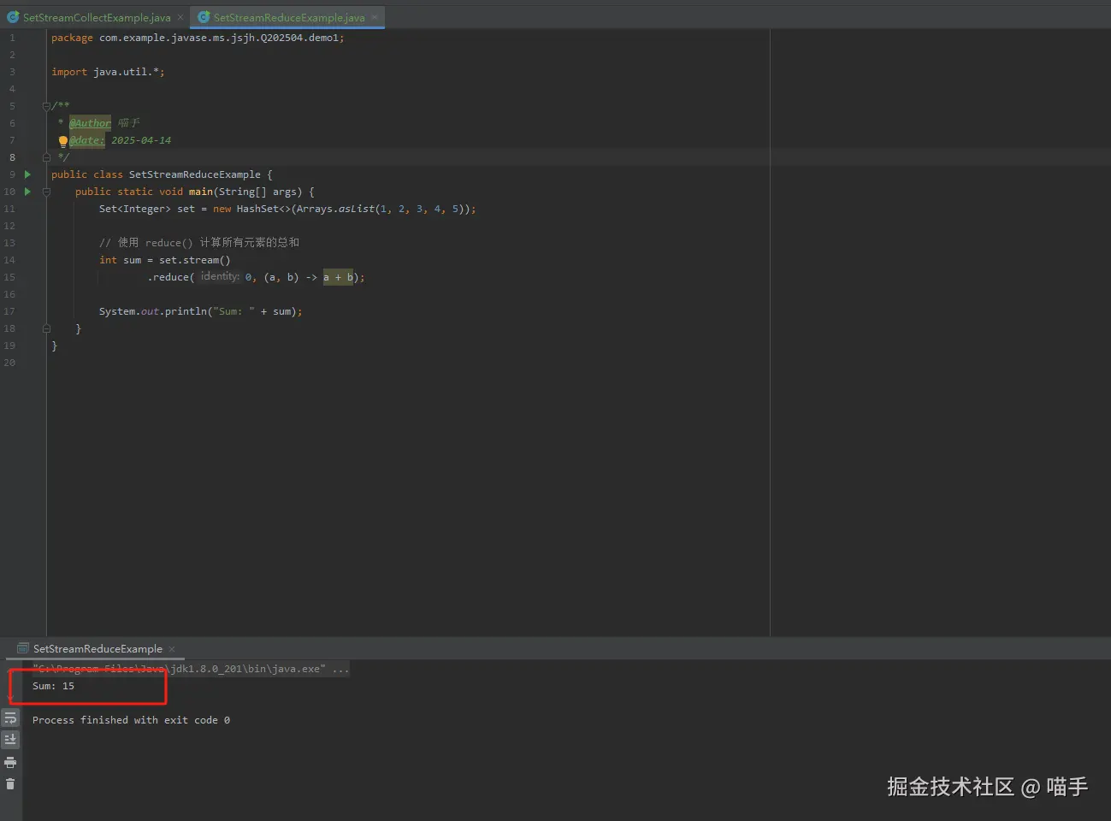Click line number 20 in the gutter
The height and width of the screenshot is (821, 1111).
click(9, 363)
